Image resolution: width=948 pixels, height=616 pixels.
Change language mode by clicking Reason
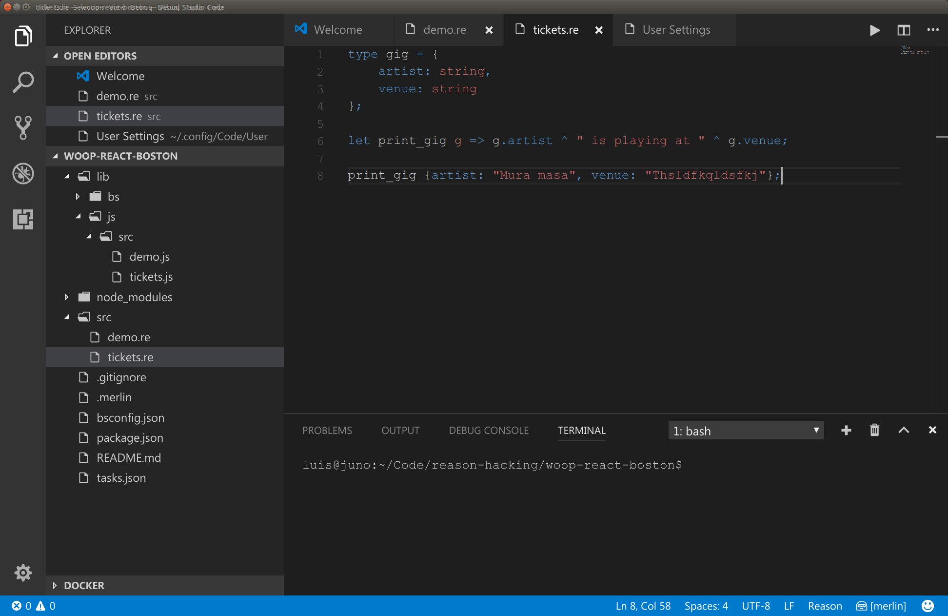click(825, 606)
